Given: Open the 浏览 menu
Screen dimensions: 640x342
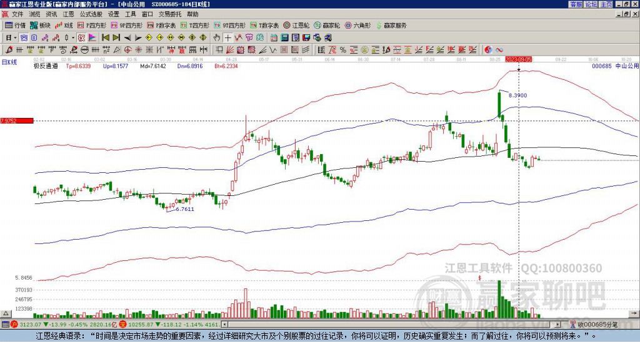Looking at the screenshot, I should click(34, 14).
